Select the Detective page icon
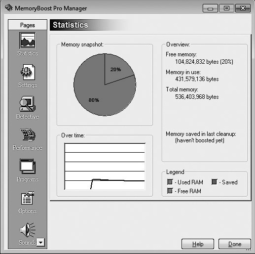Viewport: 255px width, 254px height. (x=28, y=104)
